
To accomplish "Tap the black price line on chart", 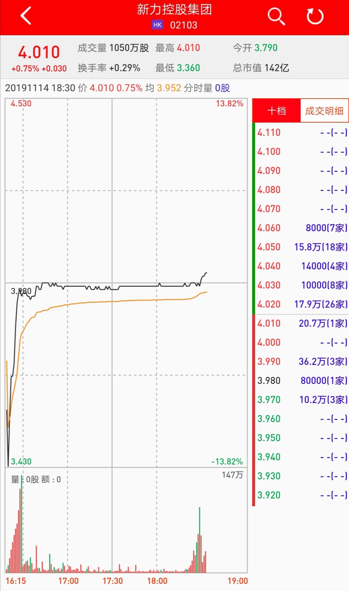I will [139, 286].
